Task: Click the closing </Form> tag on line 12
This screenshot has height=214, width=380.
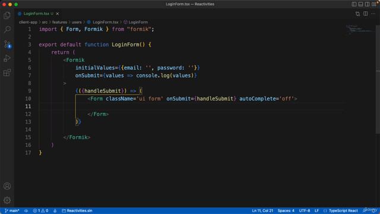Action: [98, 114]
